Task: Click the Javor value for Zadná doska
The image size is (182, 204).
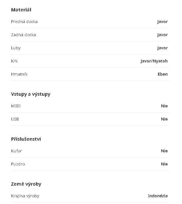Action: (162, 35)
